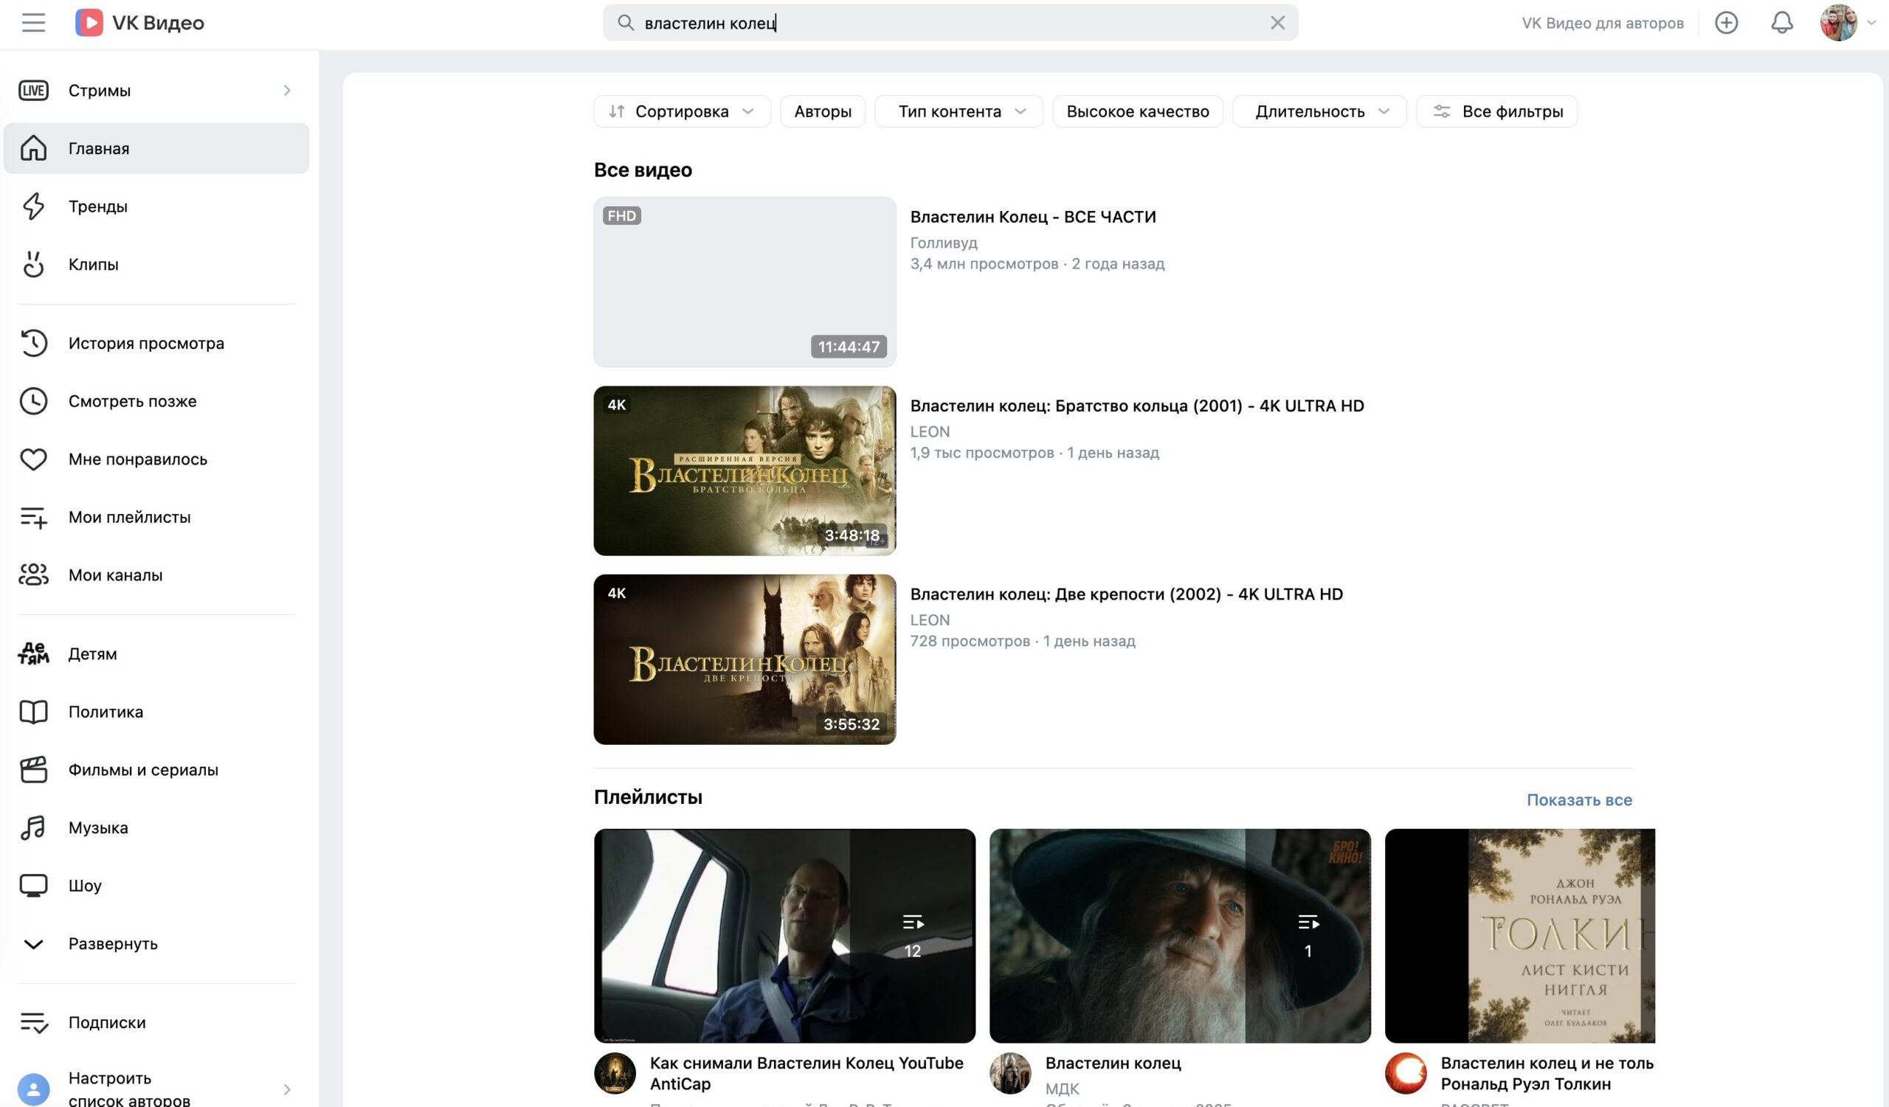This screenshot has width=1889, height=1107.
Task: Open VK Видео для авторов link
Action: (1602, 23)
